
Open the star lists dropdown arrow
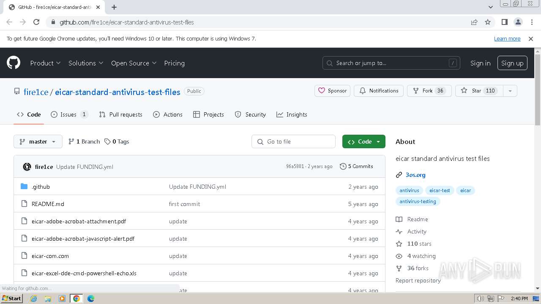510,91
